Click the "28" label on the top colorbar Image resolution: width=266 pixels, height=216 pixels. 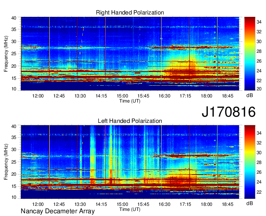pyautogui.click(x=259, y=51)
